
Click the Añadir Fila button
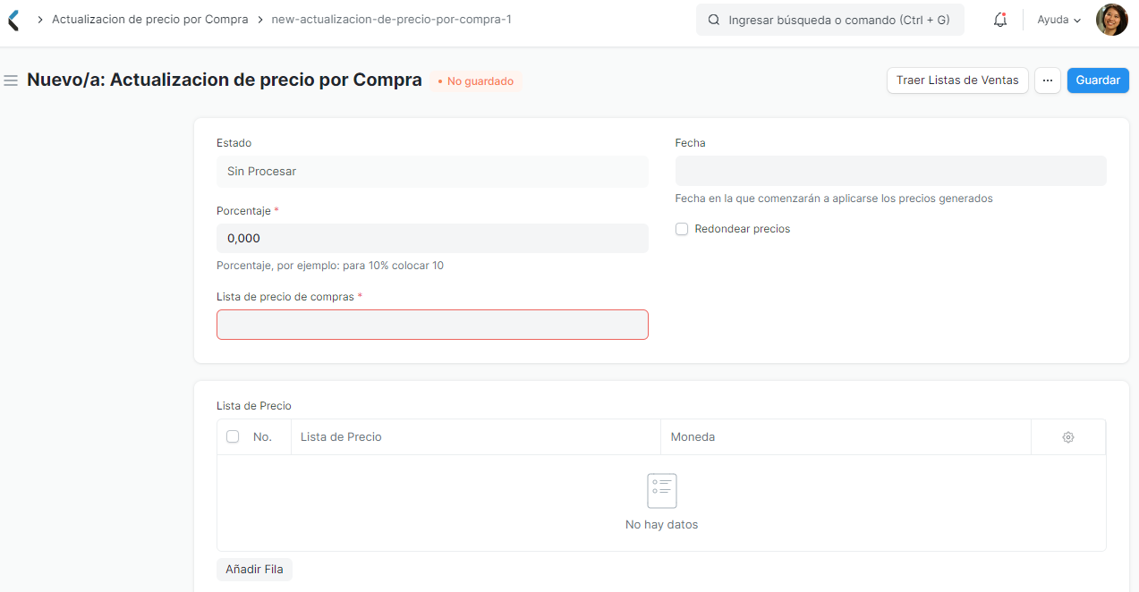pyautogui.click(x=254, y=569)
